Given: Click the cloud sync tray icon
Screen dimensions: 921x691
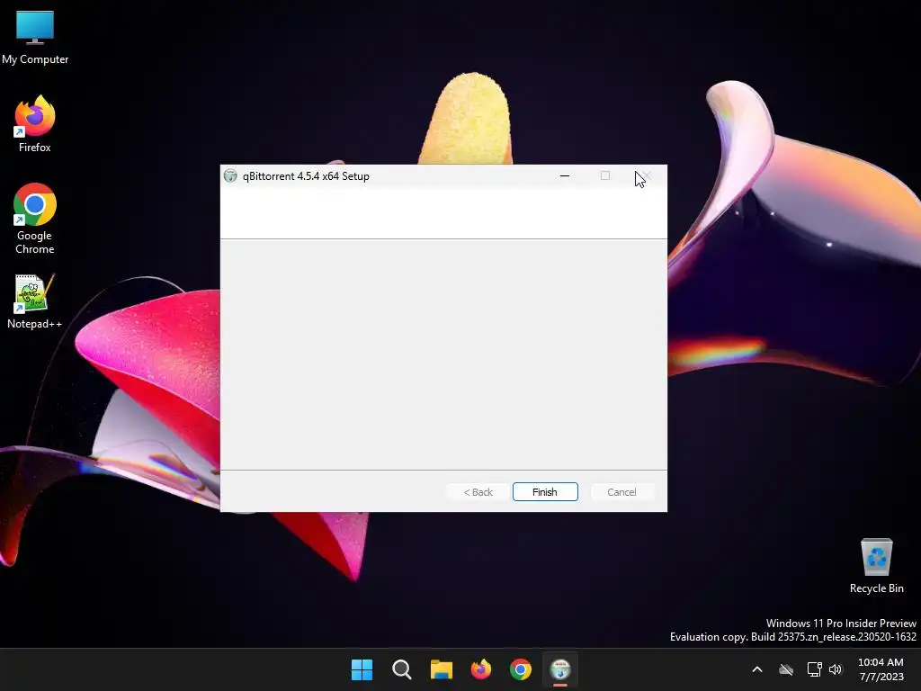Looking at the screenshot, I should point(786,669).
